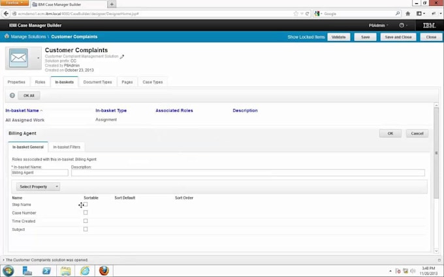The width and height of the screenshot is (444, 277).
Task: Reload the page with refresh icon
Action: [x=308, y=14]
